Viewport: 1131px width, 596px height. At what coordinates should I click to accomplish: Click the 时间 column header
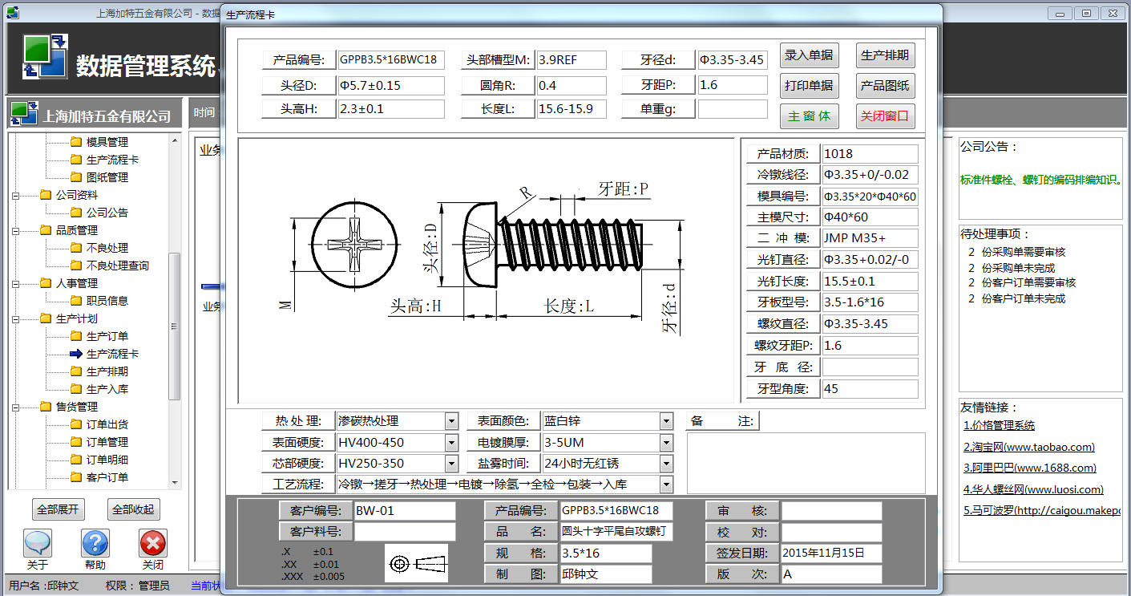click(204, 112)
